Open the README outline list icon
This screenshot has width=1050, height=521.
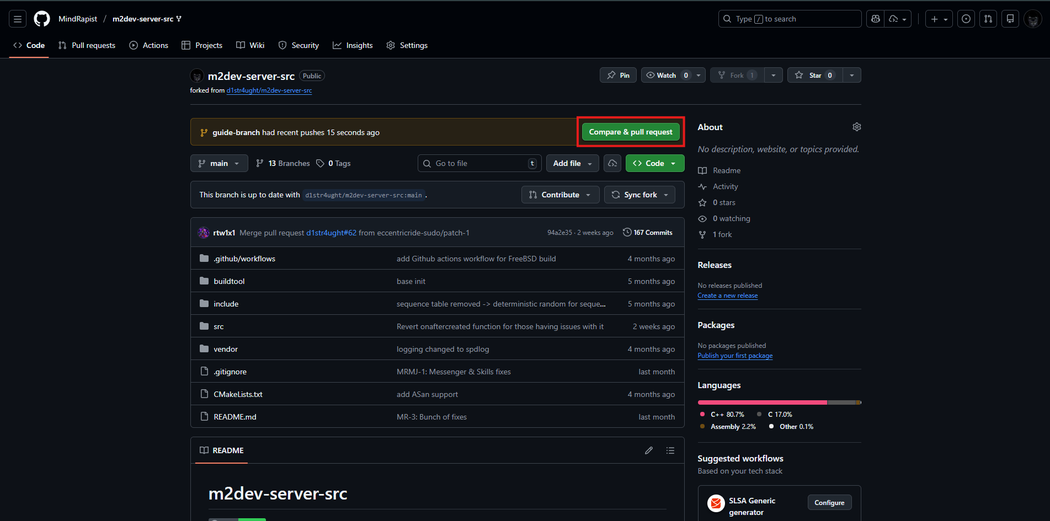[670, 450]
